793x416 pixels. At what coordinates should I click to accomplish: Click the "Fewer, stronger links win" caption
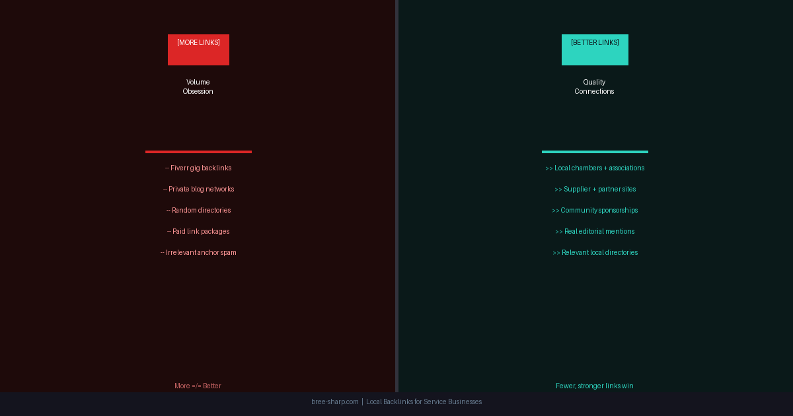click(595, 386)
